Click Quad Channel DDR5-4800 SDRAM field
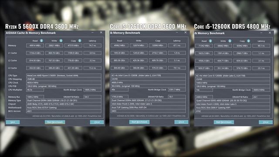This screenshot has width=279, height=157. point(232,101)
